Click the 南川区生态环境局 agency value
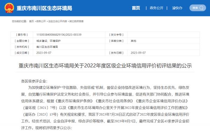This screenshot has width=210, height=131. pos(47,47)
